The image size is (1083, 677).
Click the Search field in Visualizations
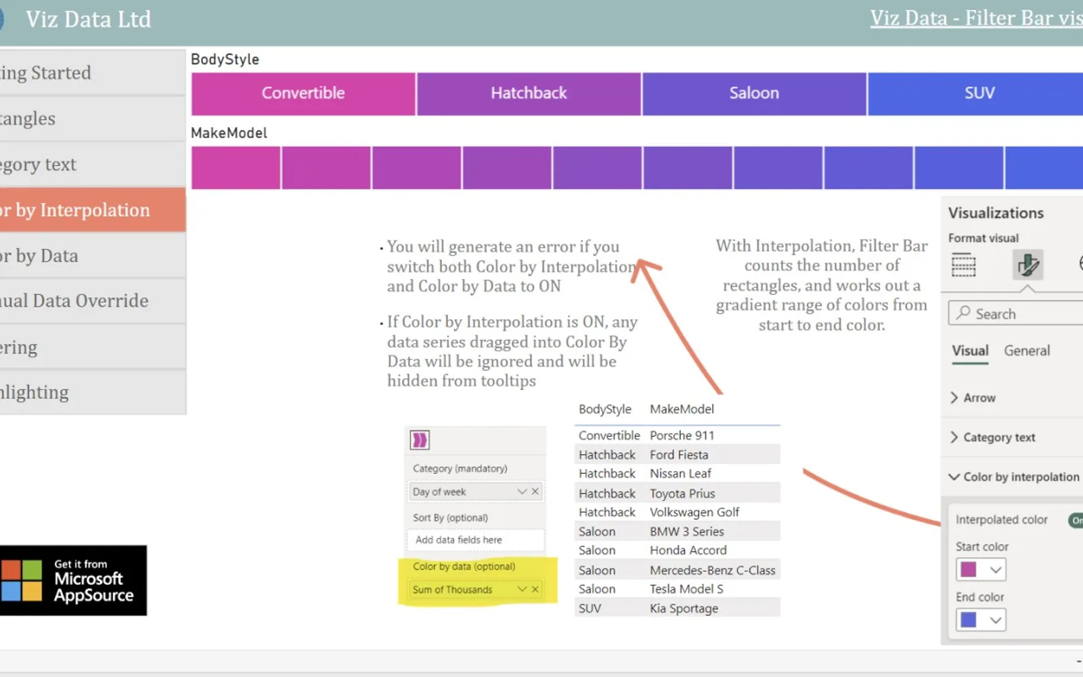(1016, 313)
